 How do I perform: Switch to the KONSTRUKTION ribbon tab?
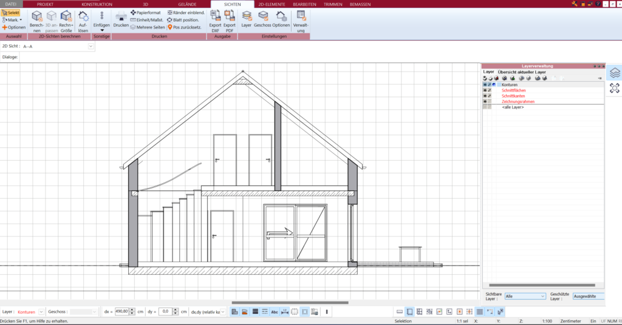(97, 4)
